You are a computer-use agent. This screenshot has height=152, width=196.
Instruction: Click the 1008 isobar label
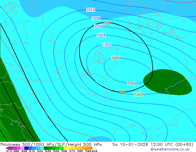(x=96, y=18)
